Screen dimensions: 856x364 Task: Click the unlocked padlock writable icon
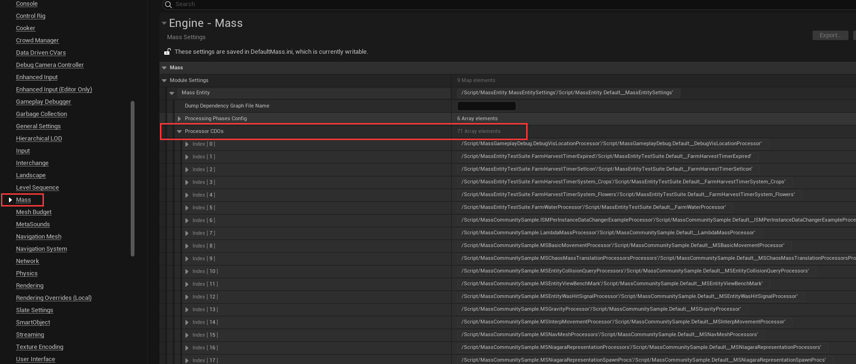[167, 52]
